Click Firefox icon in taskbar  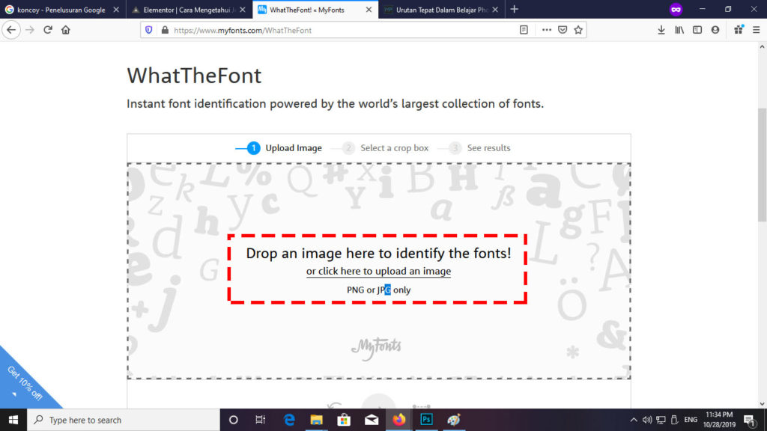click(x=398, y=420)
